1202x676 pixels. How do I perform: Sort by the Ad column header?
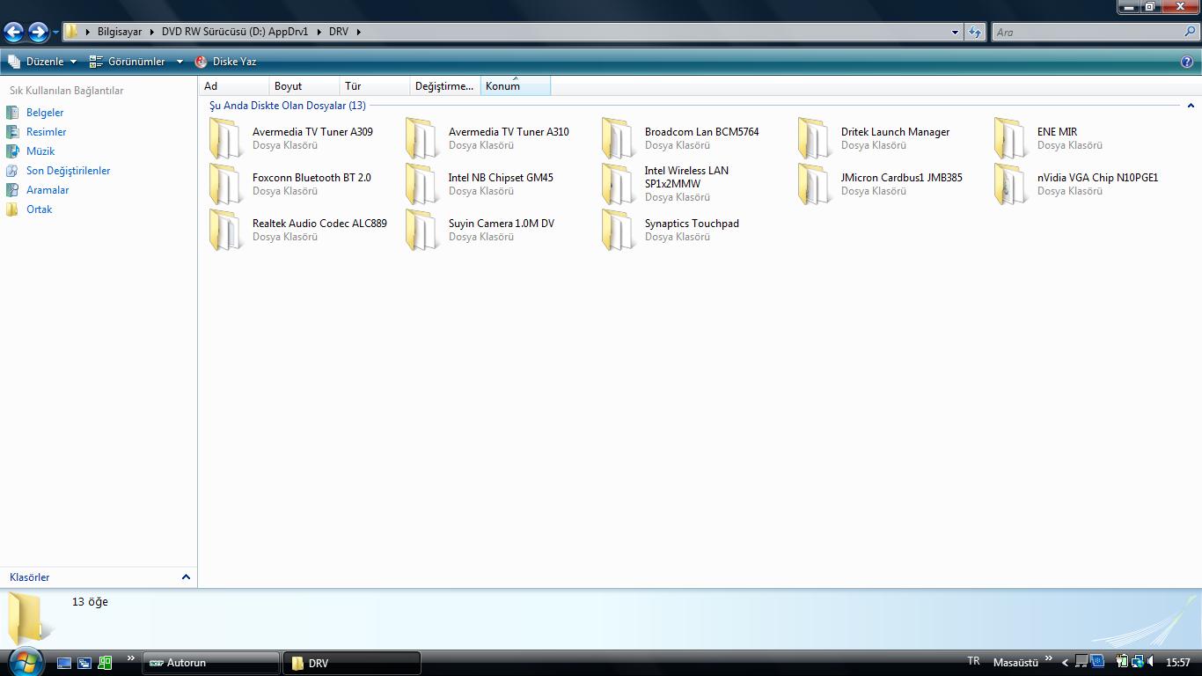point(234,86)
